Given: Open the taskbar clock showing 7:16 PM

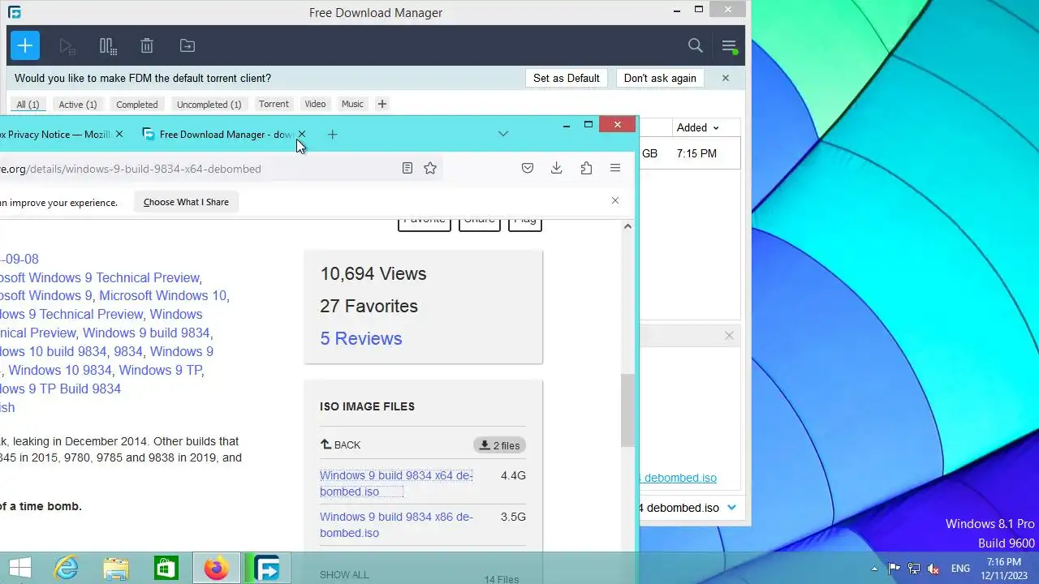Looking at the screenshot, I should [x=1005, y=569].
